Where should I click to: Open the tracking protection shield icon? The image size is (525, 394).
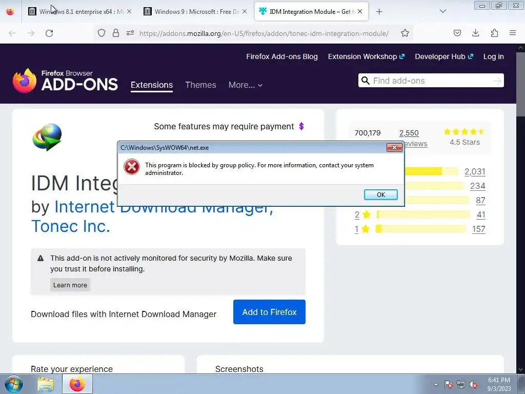102,33
